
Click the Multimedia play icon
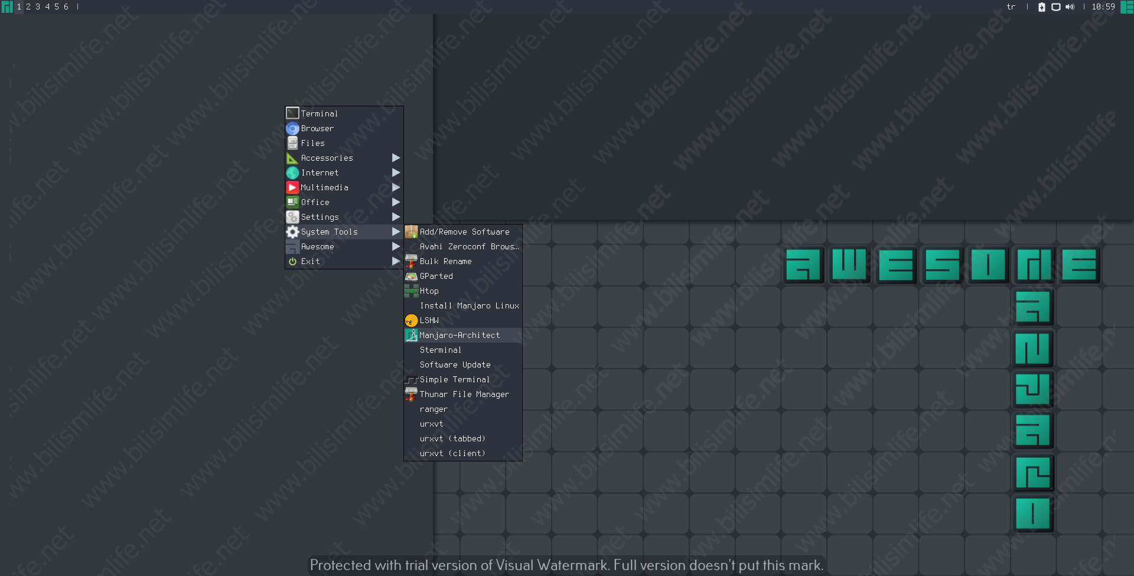coord(292,187)
